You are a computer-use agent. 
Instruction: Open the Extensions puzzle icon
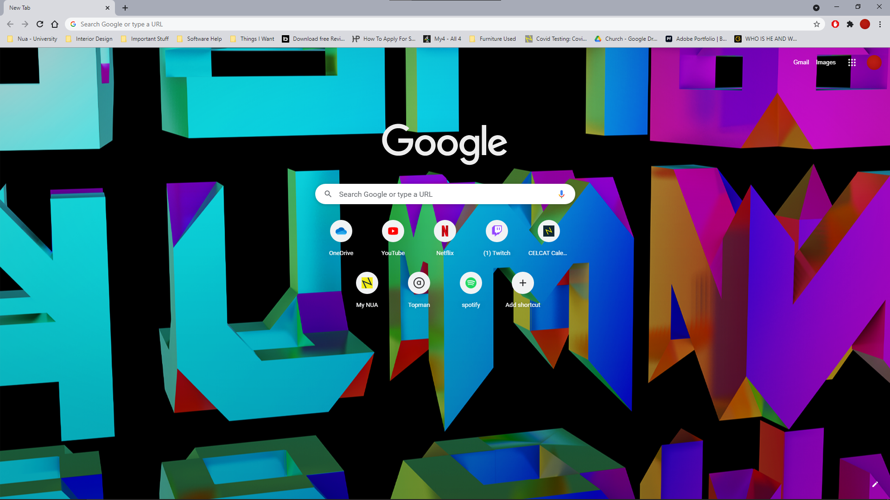850,24
